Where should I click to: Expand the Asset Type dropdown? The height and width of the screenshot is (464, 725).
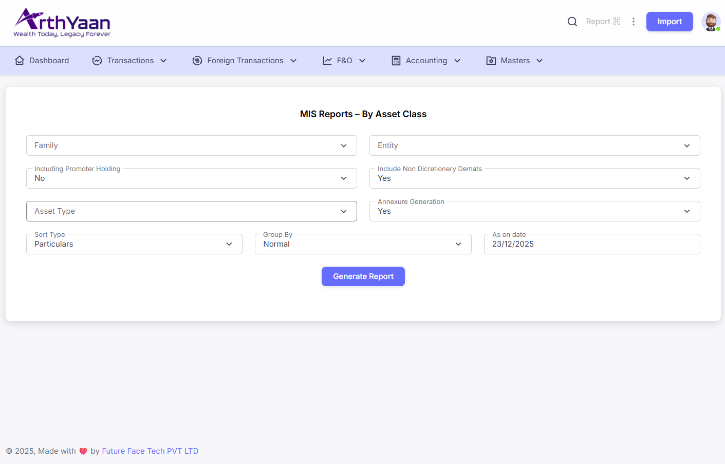pyautogui.click(x=191, y=211)
